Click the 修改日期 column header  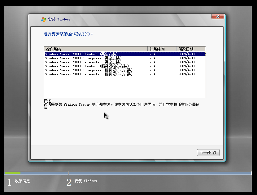pyautogui.click(x=191, y=49)
